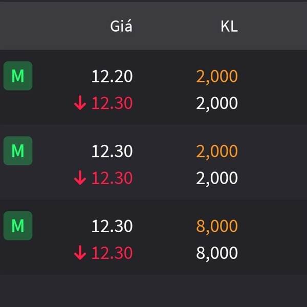Click the red 12.30 price under 12.20
Screen dimensions: 307x307
(112, 104)
